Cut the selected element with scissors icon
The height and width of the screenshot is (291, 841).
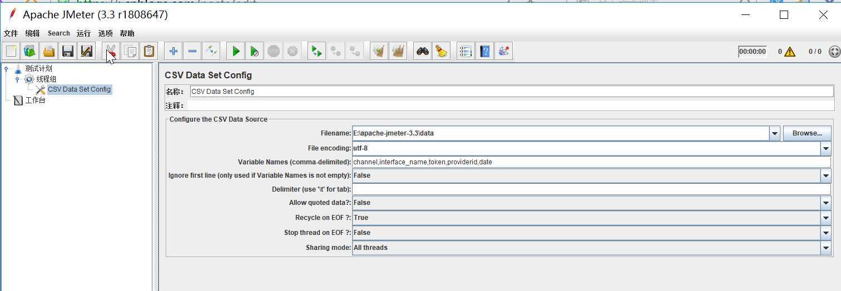point(111,51)
